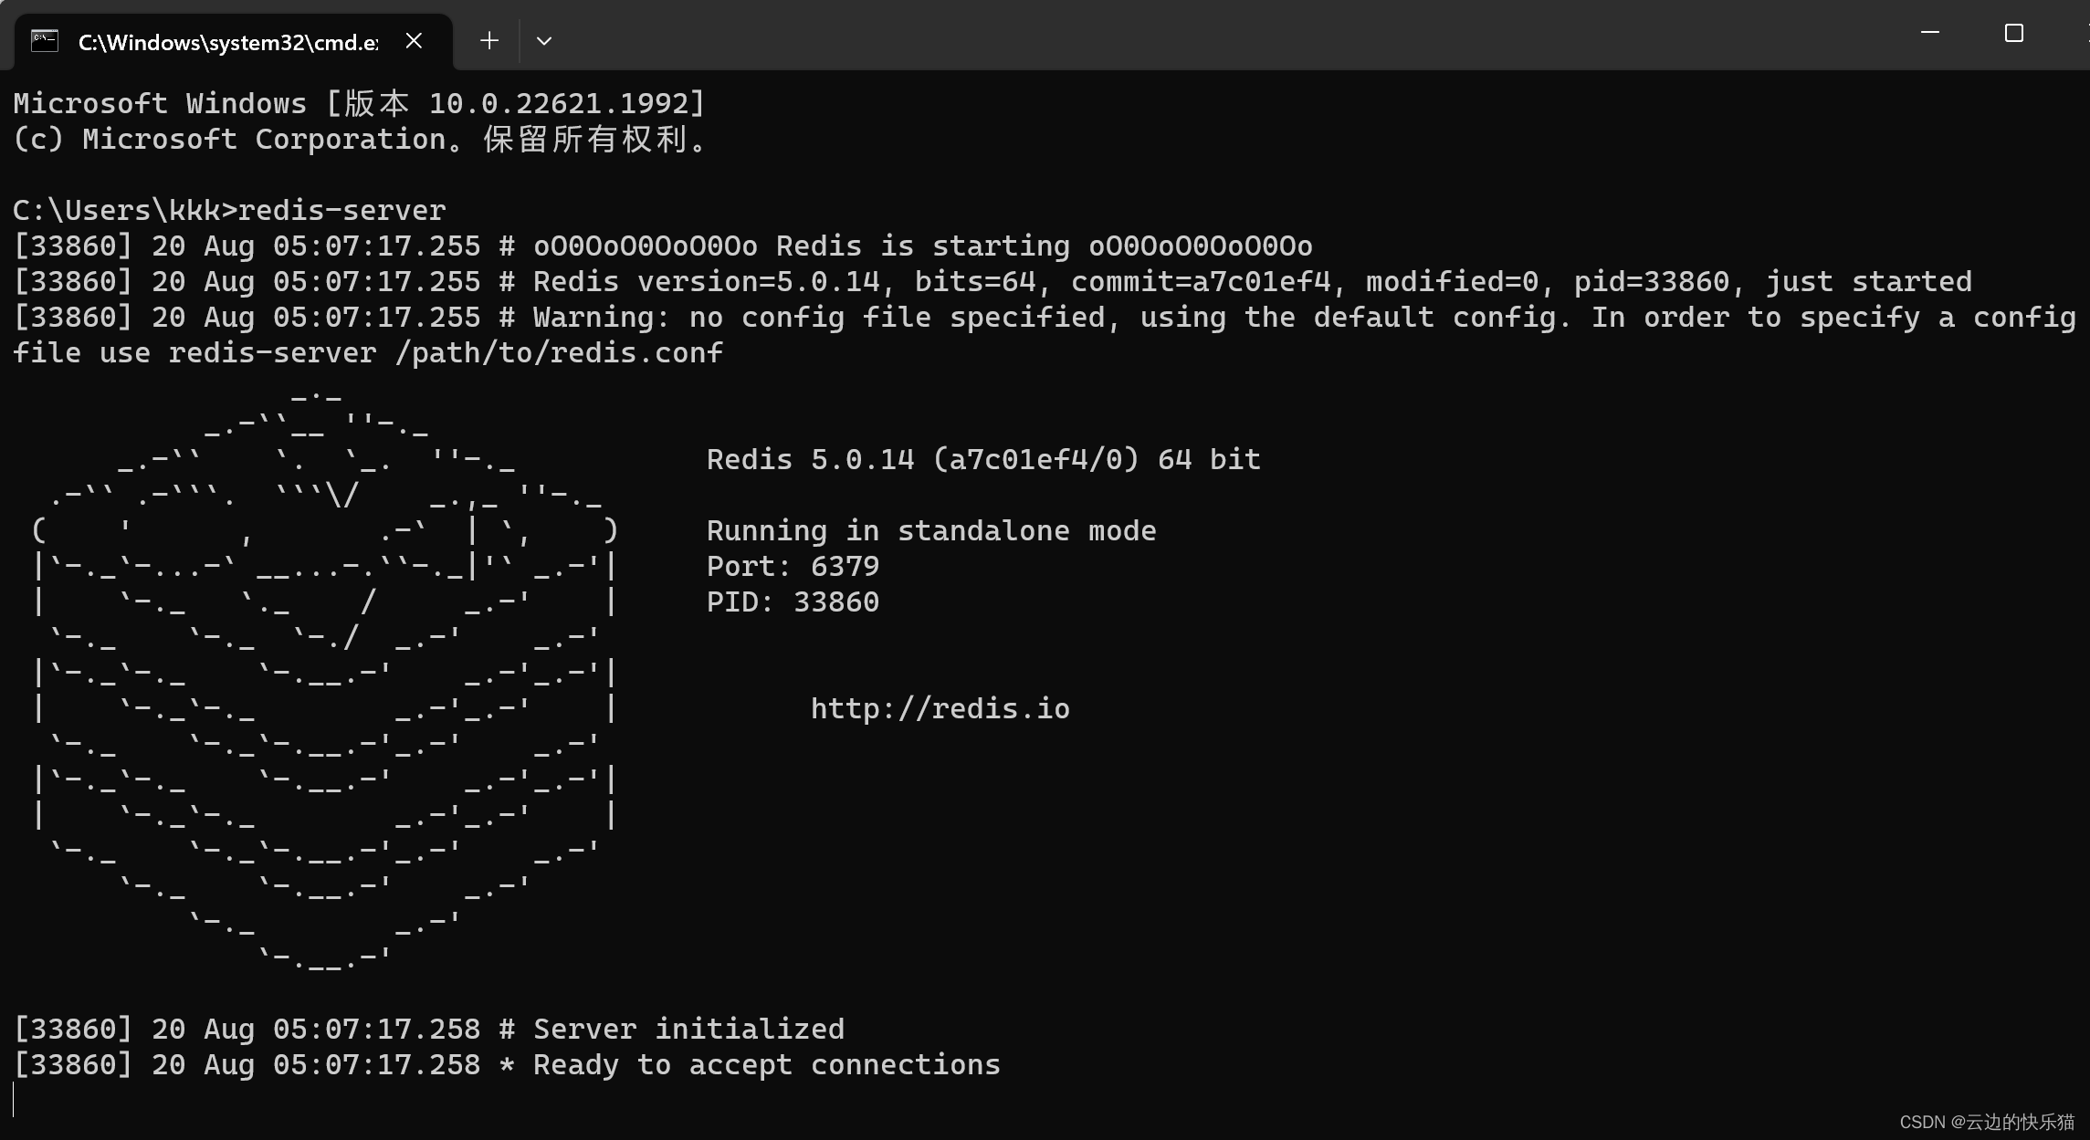Open the new tab options chevron
Viewport: 2090px width, 1140px height.
543,40
